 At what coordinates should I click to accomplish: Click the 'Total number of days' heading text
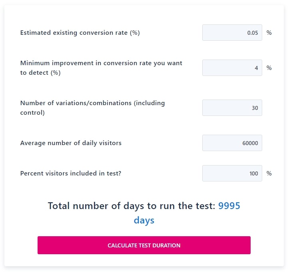pyautogui.click(x=132, y=206)
